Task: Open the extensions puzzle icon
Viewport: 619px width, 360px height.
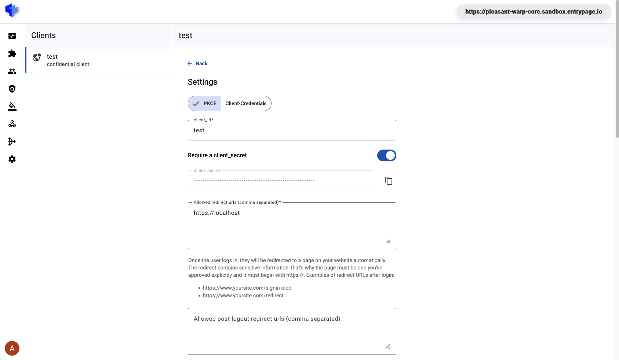Action: click(x=12, y=54)
